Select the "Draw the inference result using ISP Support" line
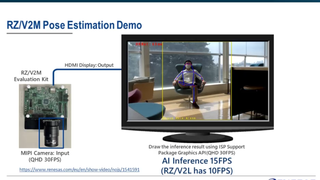The width and height of the screenshot is (320, 180). pyautogui.click(x=197, y=147)
